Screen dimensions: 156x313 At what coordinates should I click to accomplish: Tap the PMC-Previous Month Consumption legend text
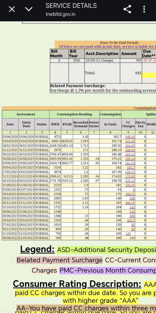(108, 270)
